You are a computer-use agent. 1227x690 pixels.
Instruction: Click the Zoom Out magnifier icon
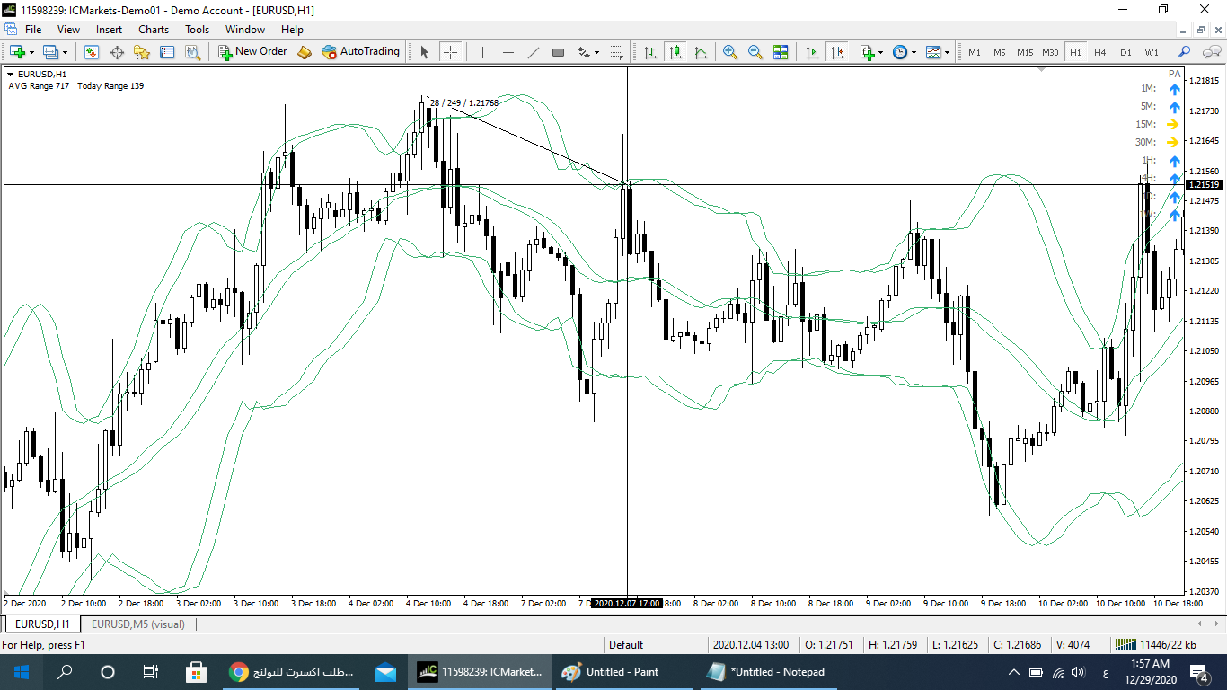[x=755, y=52]
